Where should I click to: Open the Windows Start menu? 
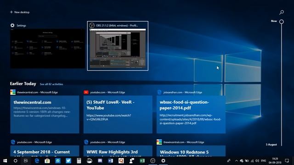pyautogui.click(x=5, y=161)
